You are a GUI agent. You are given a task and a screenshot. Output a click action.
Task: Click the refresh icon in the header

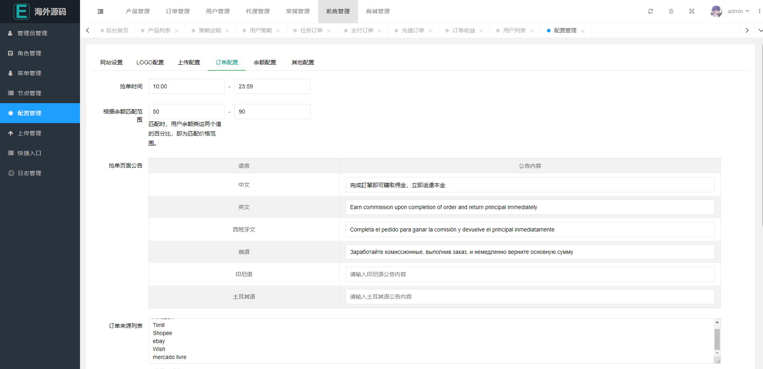(650, 11)
